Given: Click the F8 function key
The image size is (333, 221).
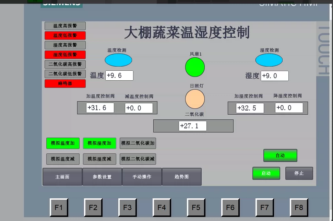Looking at the screenshot, I should (x=299, y=207).
